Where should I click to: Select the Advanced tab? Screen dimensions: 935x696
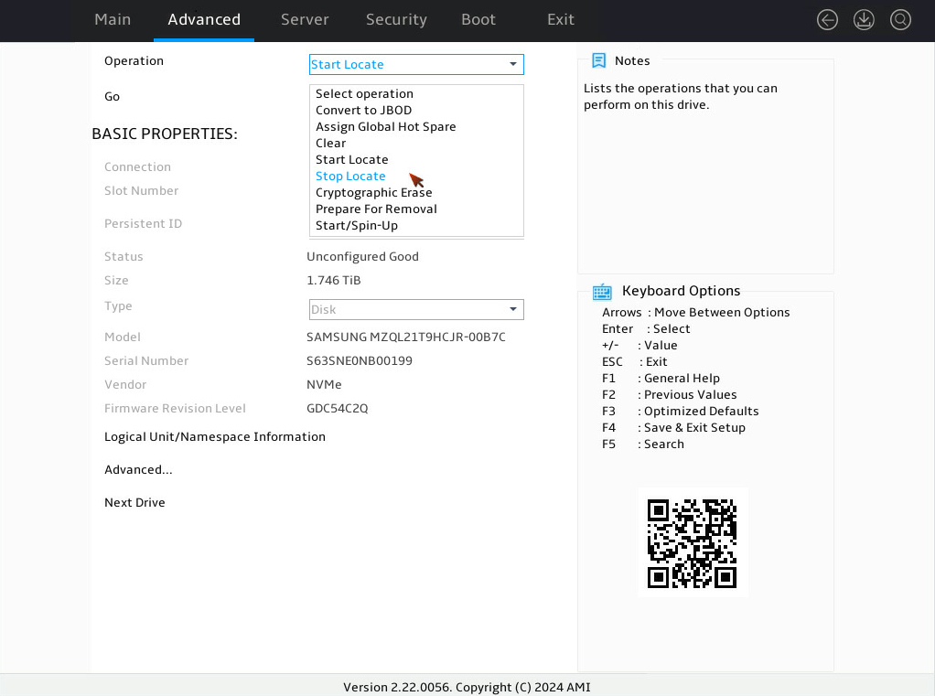[x=204, y=20]
